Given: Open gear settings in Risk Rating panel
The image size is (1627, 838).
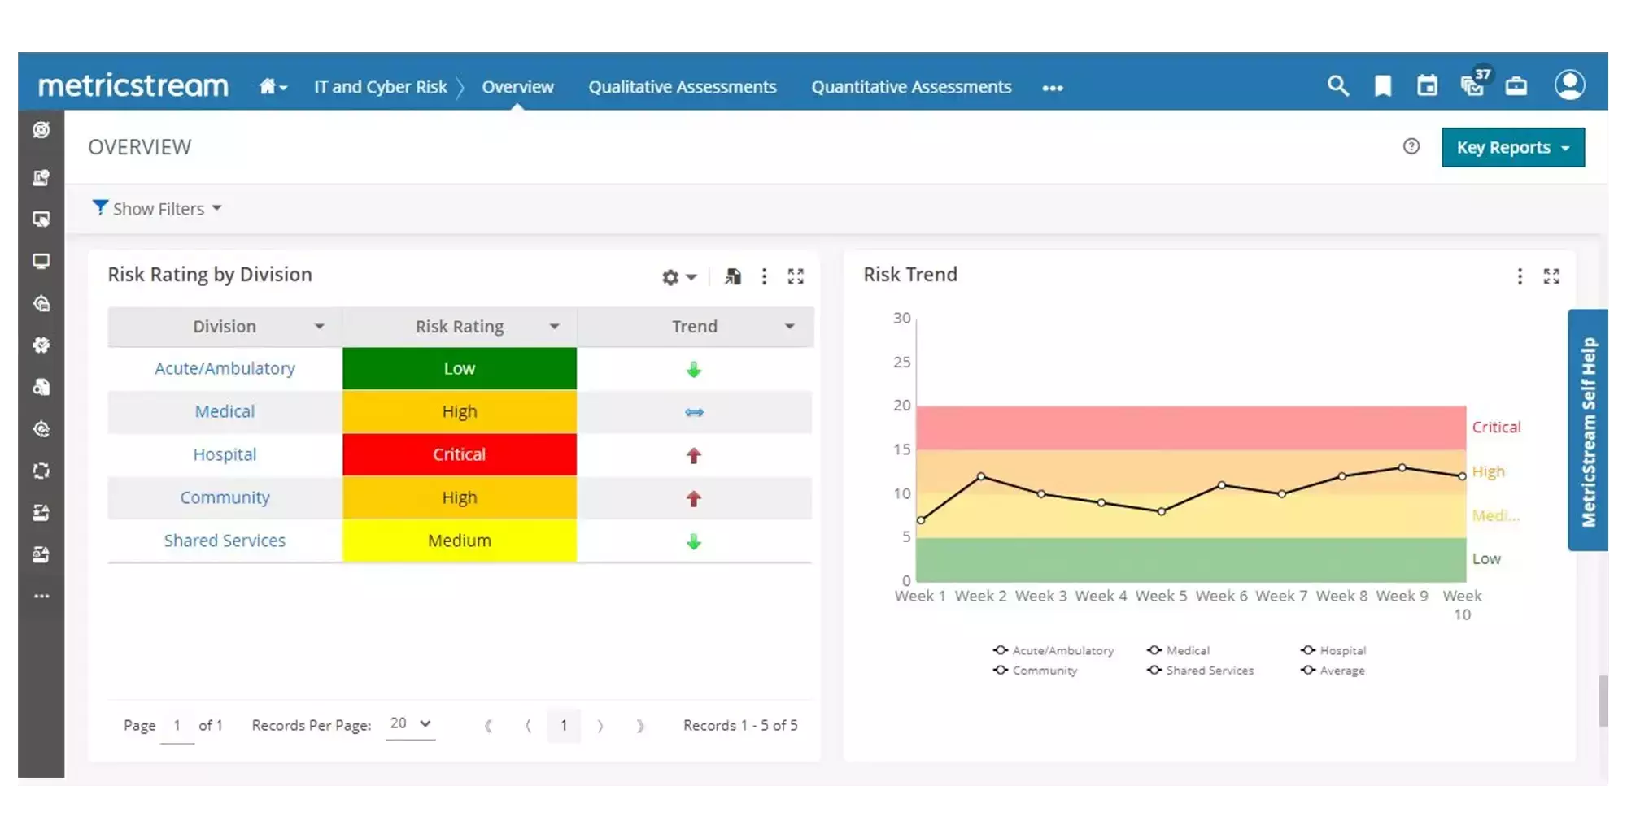Looking at the screenshot, I should [x=678, y=277].
